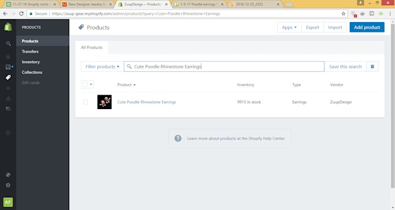Open Apps puzzle piece icon in sidebar

tap(8, 175)
